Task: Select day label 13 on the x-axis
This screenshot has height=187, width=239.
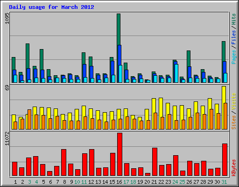Action: pos(98,182)
